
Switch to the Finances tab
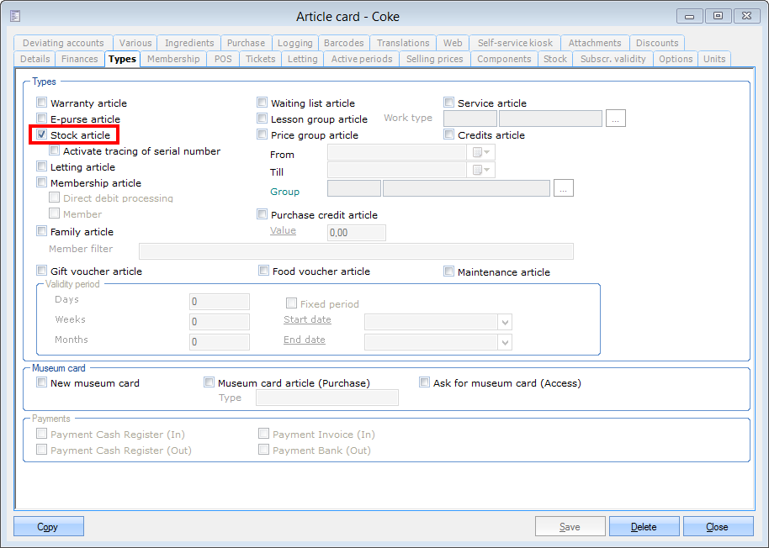tap(80, 59)
